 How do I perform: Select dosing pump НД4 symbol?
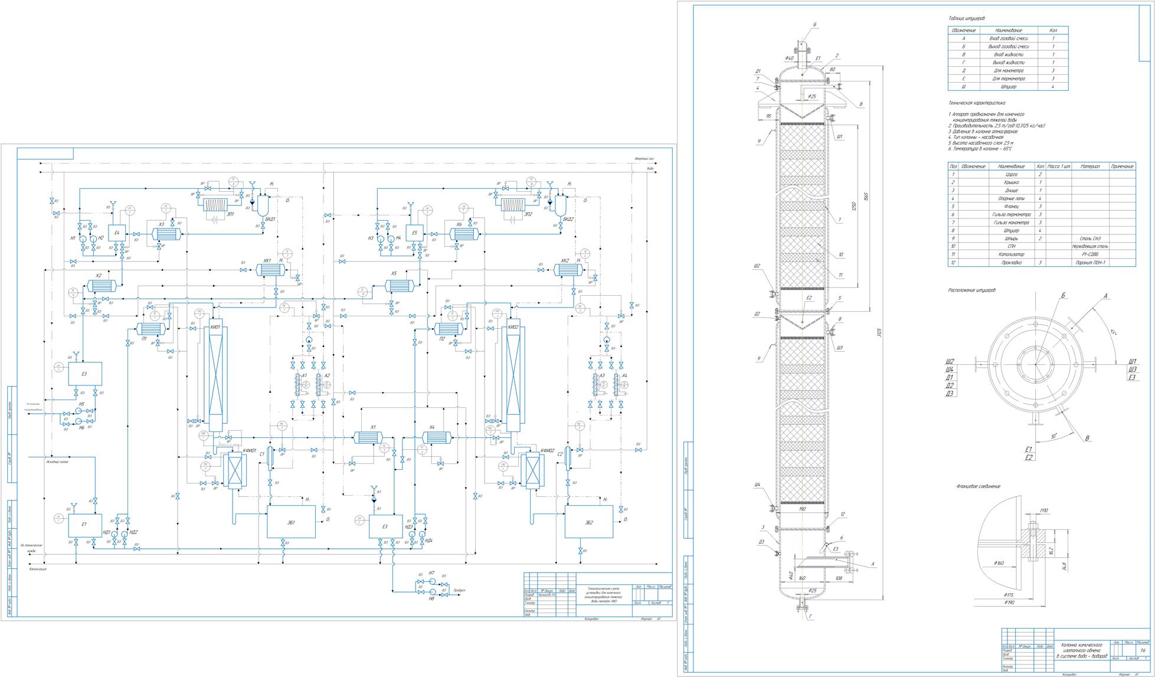click(x=423, y=533)
